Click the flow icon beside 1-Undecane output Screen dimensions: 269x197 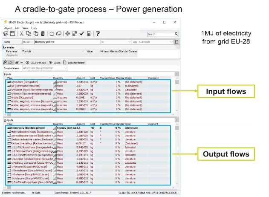(x=9, y=178)
